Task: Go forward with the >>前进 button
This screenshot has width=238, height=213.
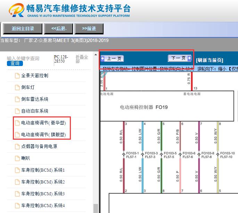Action: pos(89,28)
